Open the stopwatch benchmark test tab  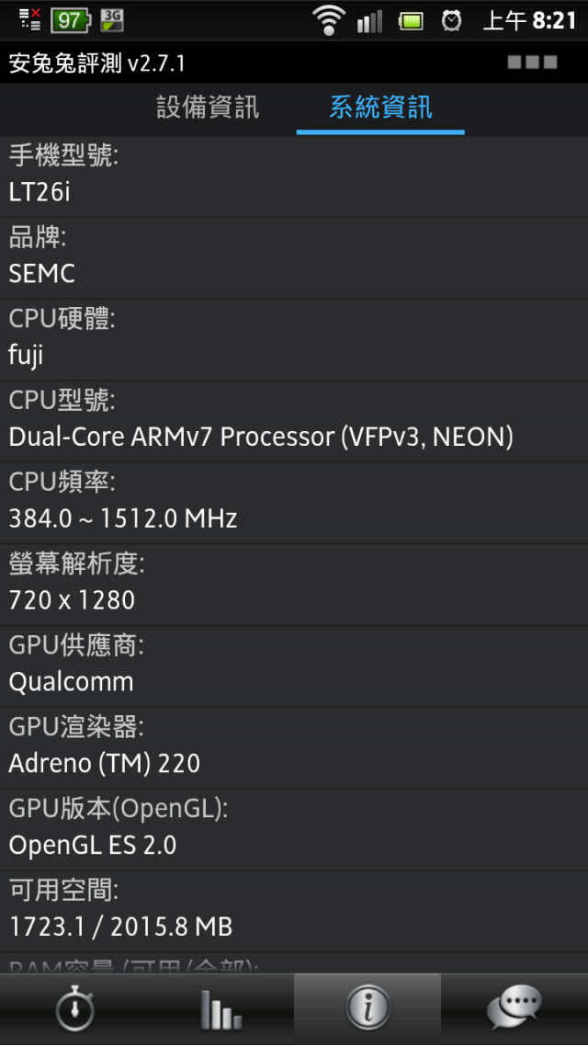point(73,1009)
